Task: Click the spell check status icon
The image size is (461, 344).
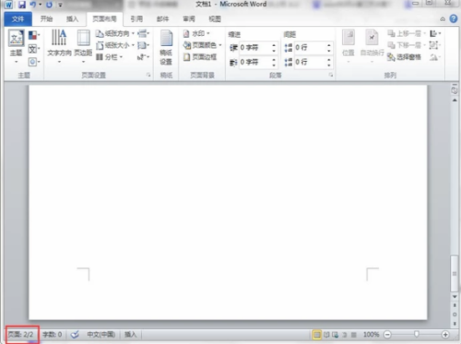Action: pos(75,335)
